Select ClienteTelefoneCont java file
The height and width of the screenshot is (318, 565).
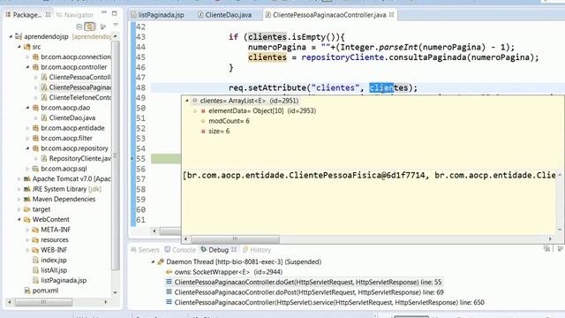point(80,97)
